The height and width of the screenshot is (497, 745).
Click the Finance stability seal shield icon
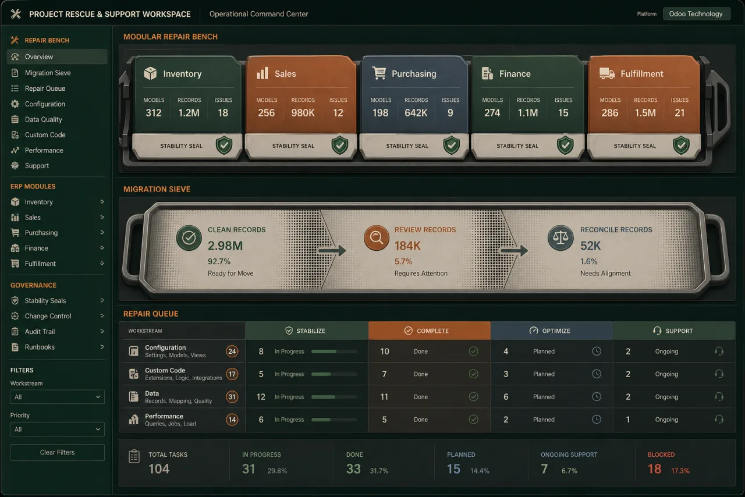(565, 145)
